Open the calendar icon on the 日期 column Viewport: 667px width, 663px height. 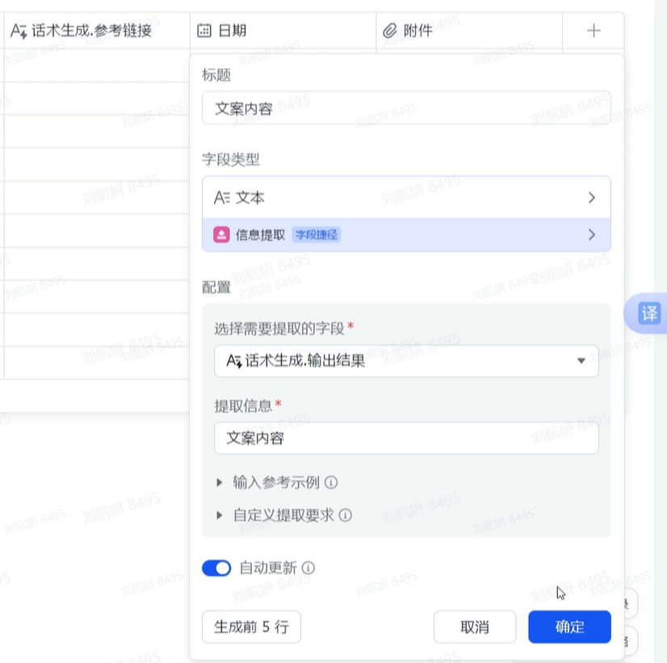point(206,30)
